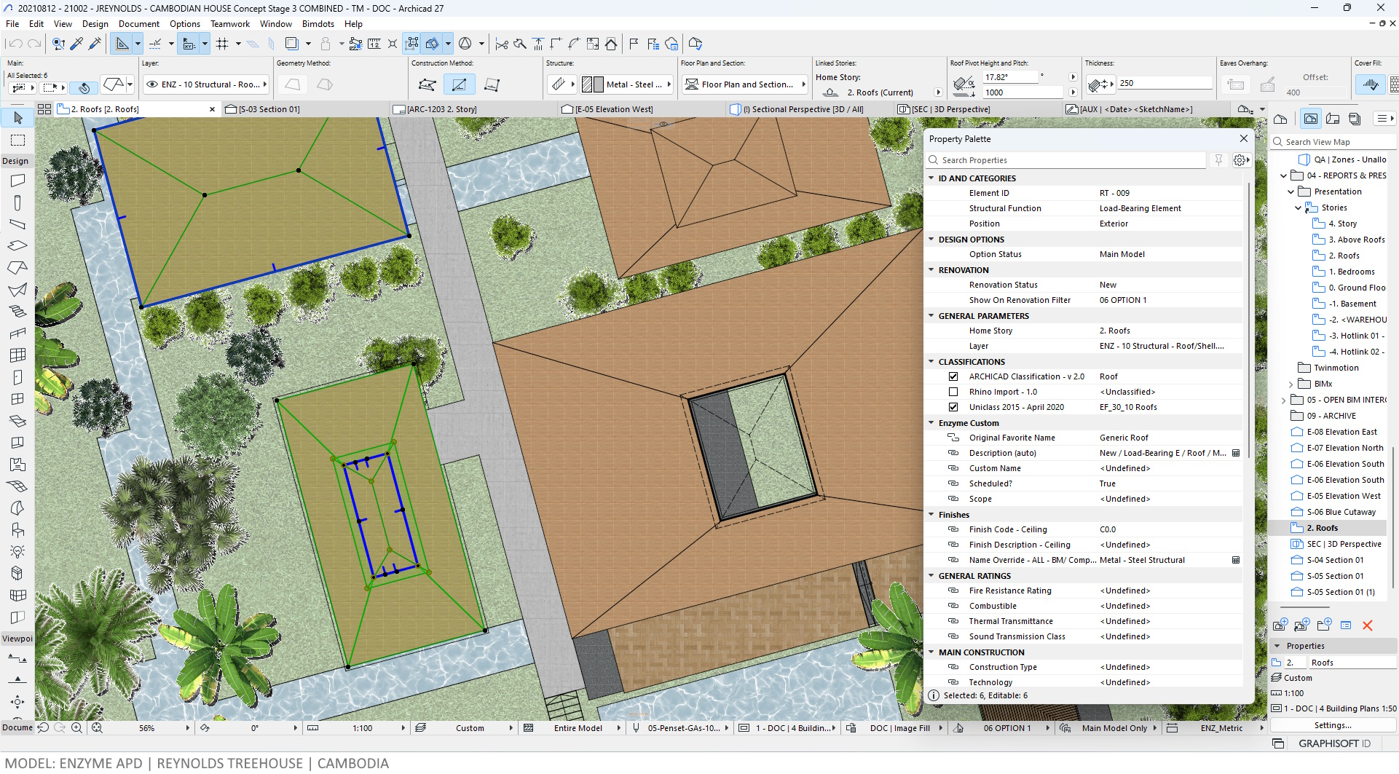Expand the 05 - OPEN BIM folder
The width and height of the screenshot is (1399, 774).
click(x=1284, y=400)
